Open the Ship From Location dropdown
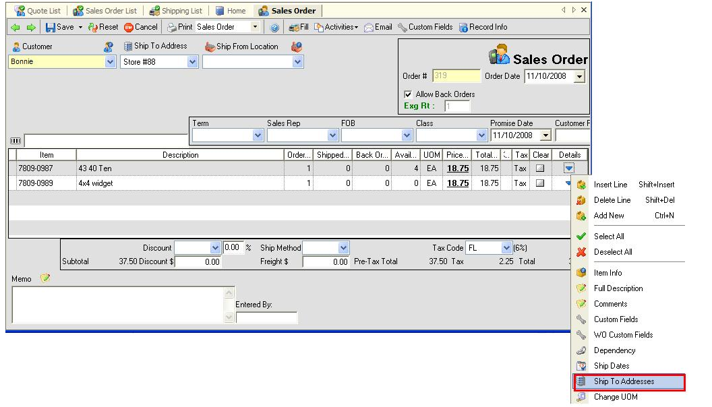The image size is (712, 407). click(x=297, y=62)
